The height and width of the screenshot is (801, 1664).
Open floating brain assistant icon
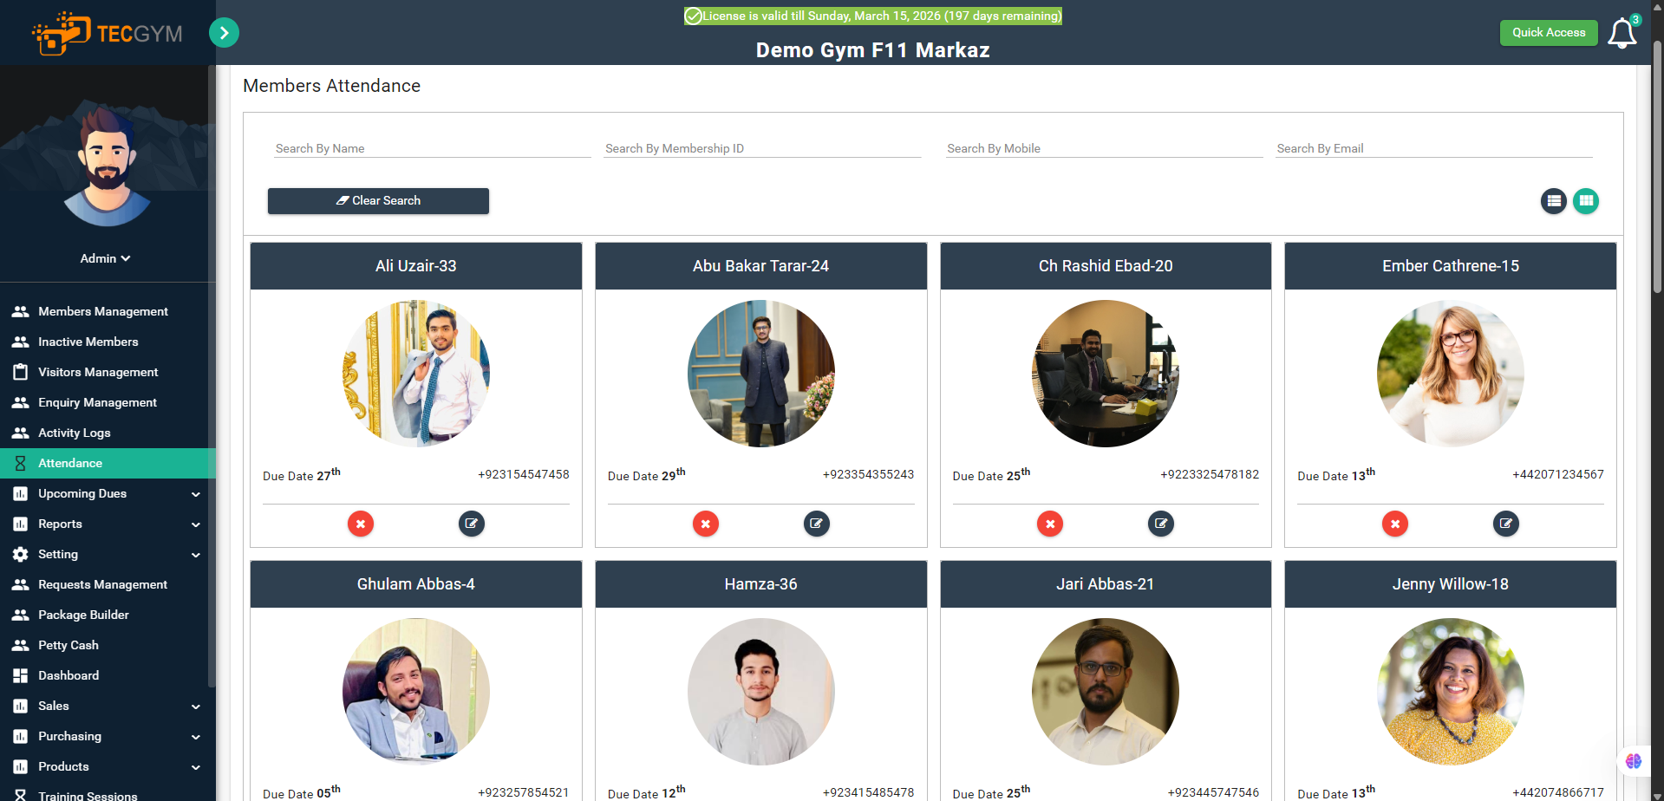pos(1634,761)
